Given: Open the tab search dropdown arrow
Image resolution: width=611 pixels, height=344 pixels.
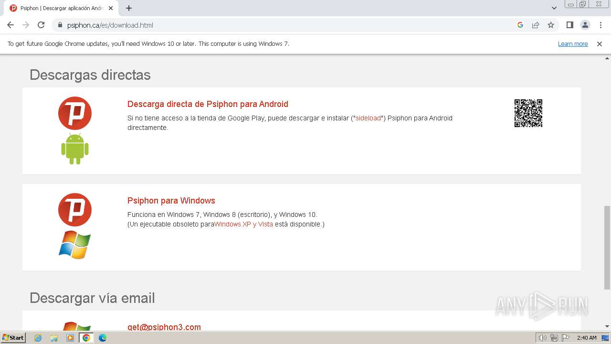Looking at the screenshot, I should pyautogui.click(x=554, y=8).
